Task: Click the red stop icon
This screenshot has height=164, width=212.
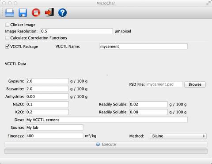Action: pos(36,13)
